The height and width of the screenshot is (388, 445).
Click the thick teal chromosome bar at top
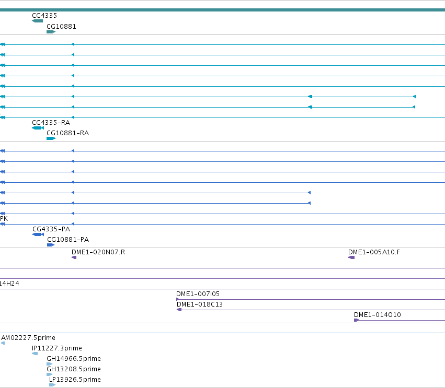point(223,10)
